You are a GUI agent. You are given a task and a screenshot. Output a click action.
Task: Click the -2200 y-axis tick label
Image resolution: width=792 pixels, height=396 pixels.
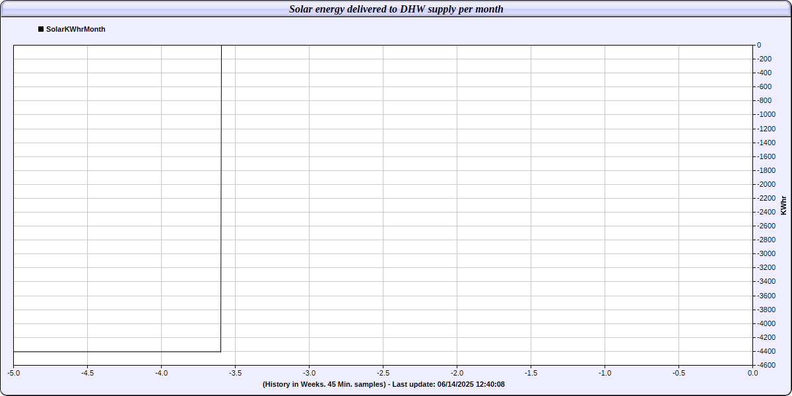766,198
